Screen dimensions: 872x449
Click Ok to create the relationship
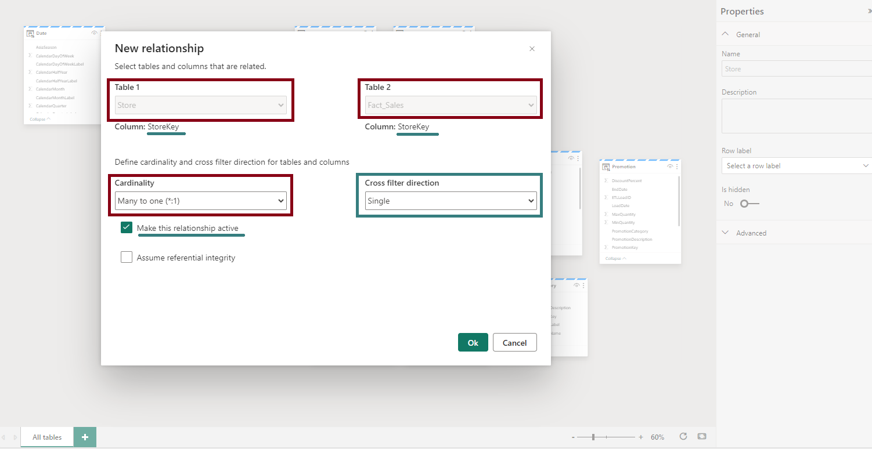coord(473,342)
